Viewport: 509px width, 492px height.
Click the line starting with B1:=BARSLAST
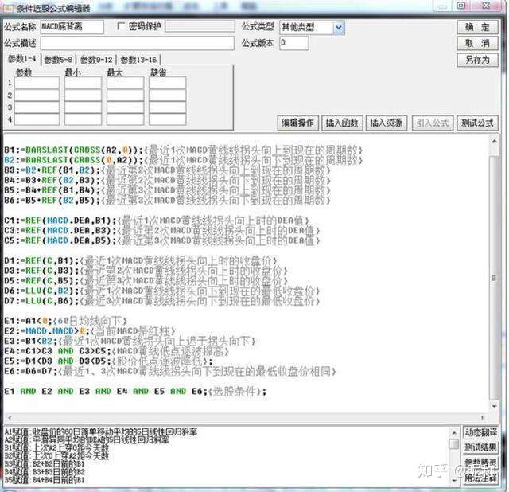pyautogui.click(x=184, y=150)
